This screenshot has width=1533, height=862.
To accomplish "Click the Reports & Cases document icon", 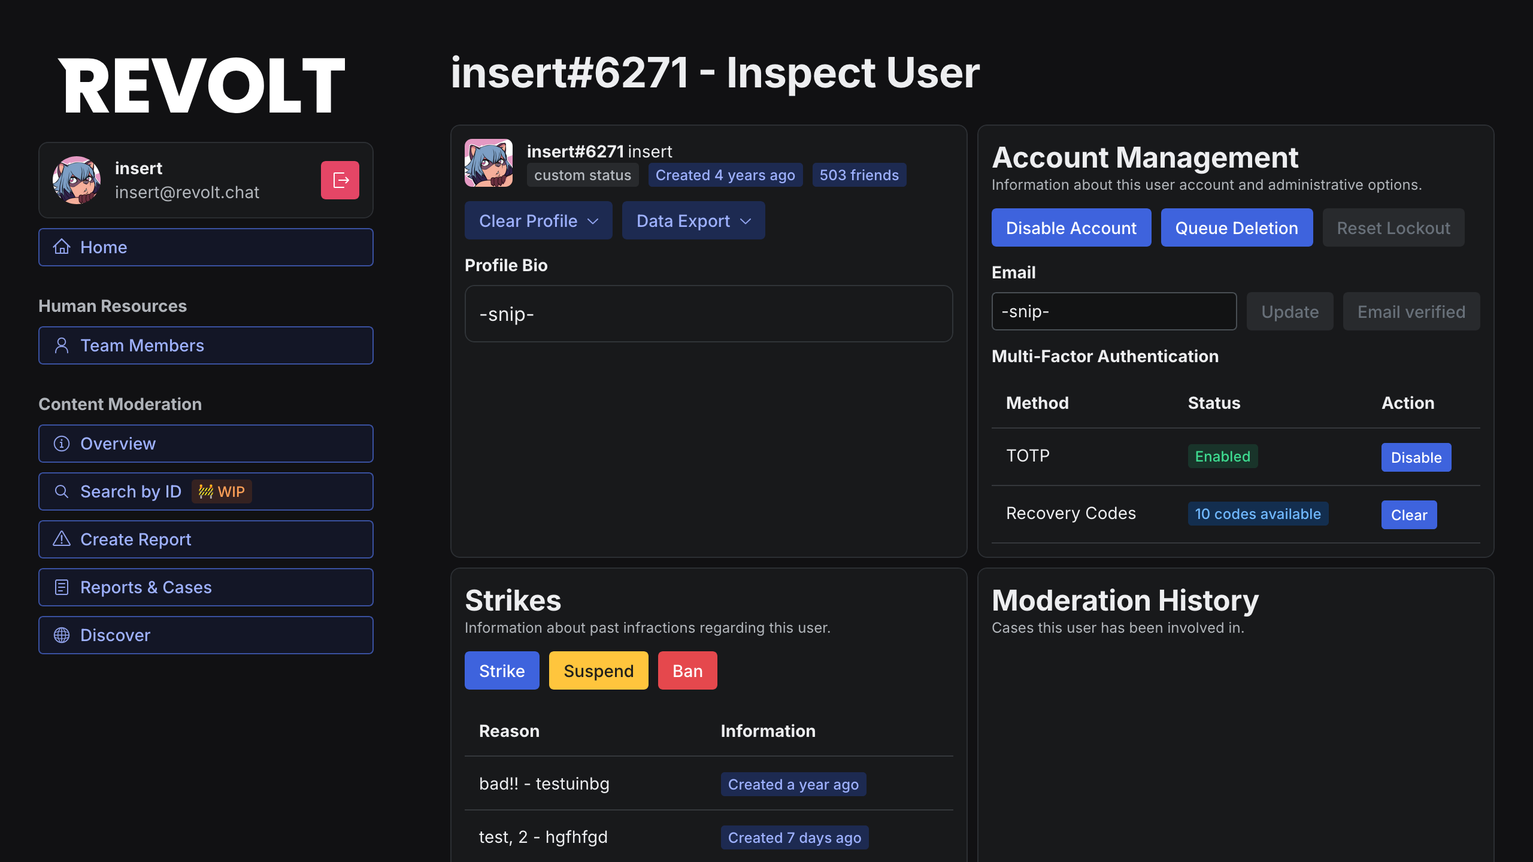I will (61, 586).
